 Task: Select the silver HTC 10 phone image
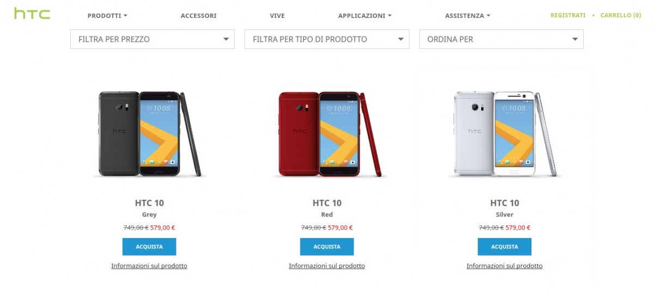point(506,134)
